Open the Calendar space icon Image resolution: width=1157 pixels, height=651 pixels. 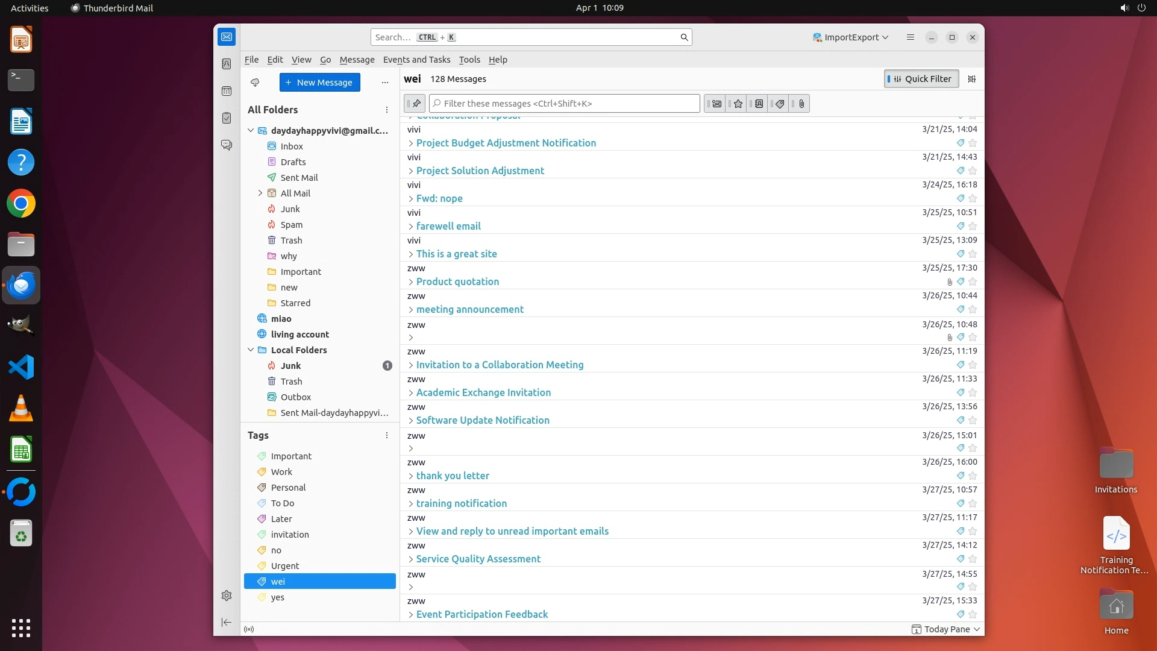click(x=227, y=91)
